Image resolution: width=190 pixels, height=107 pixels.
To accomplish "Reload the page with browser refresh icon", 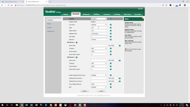I will pos(9,5).
